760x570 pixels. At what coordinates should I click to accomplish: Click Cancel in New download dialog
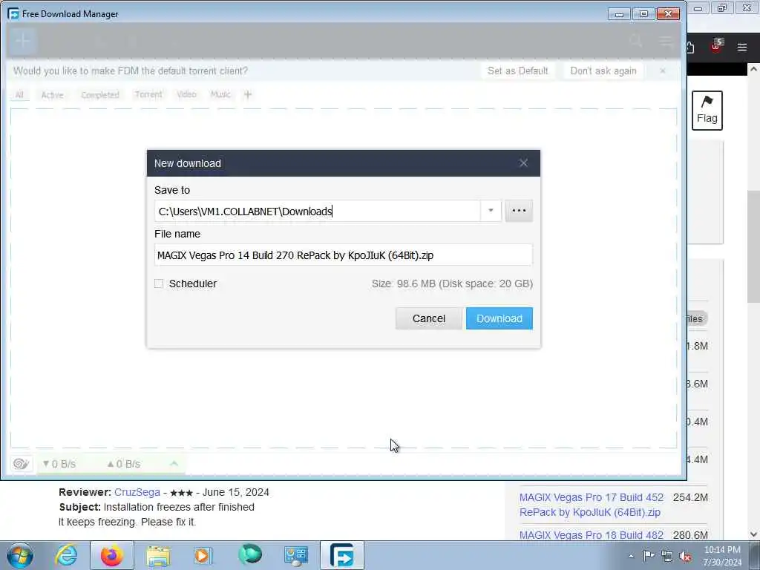428,318
